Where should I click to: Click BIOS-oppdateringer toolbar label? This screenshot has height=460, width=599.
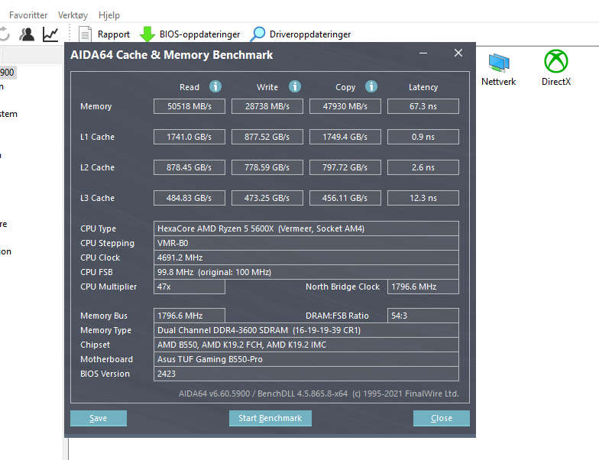(200, 34)
